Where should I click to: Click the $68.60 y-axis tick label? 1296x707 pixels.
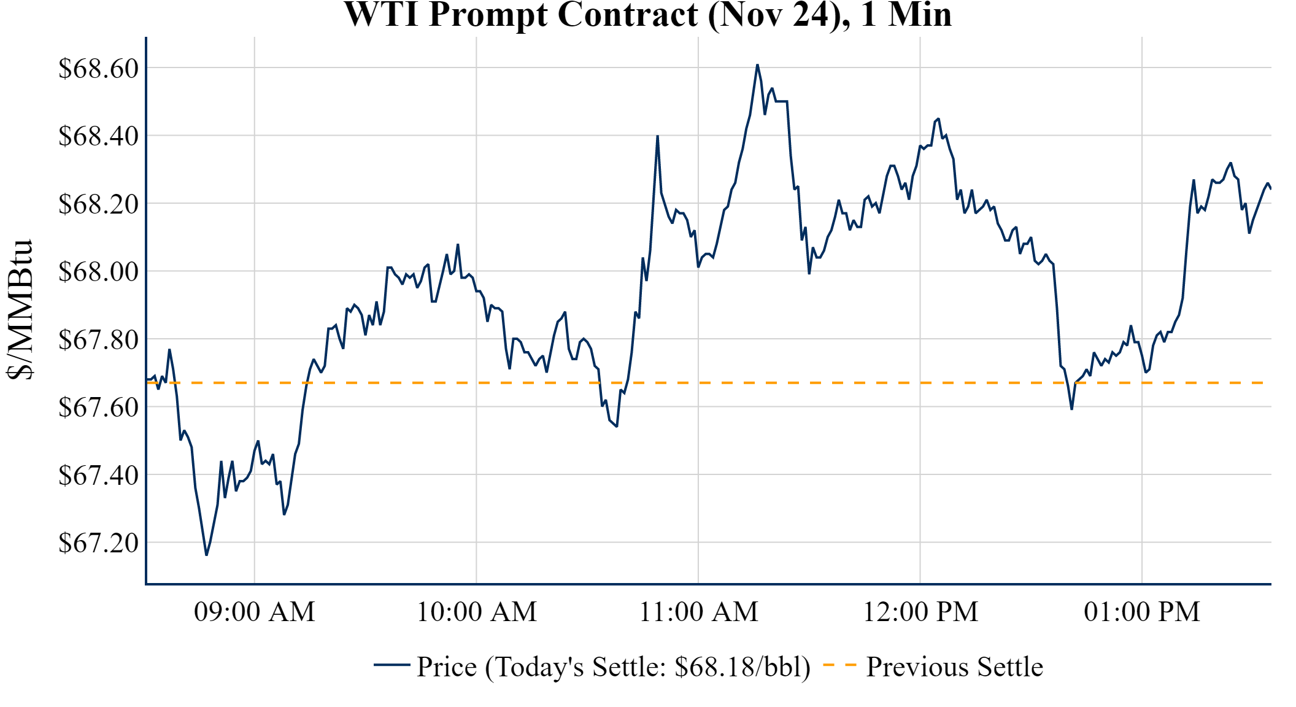coord(98,68)
